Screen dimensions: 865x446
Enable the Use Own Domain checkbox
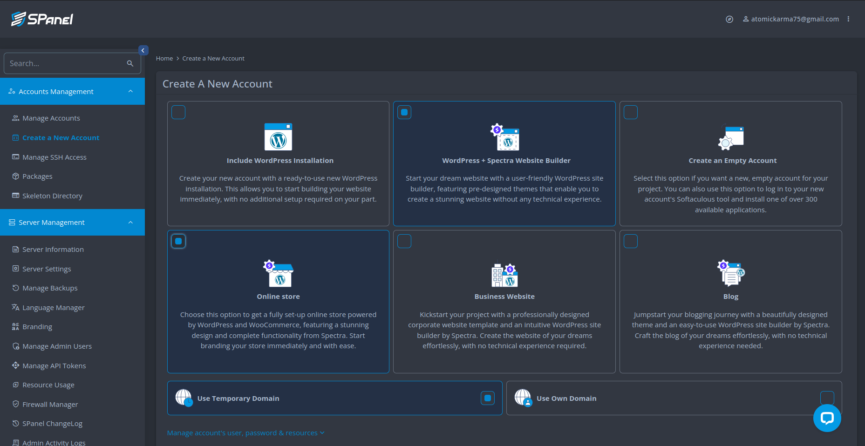click(x=827, y=398)
